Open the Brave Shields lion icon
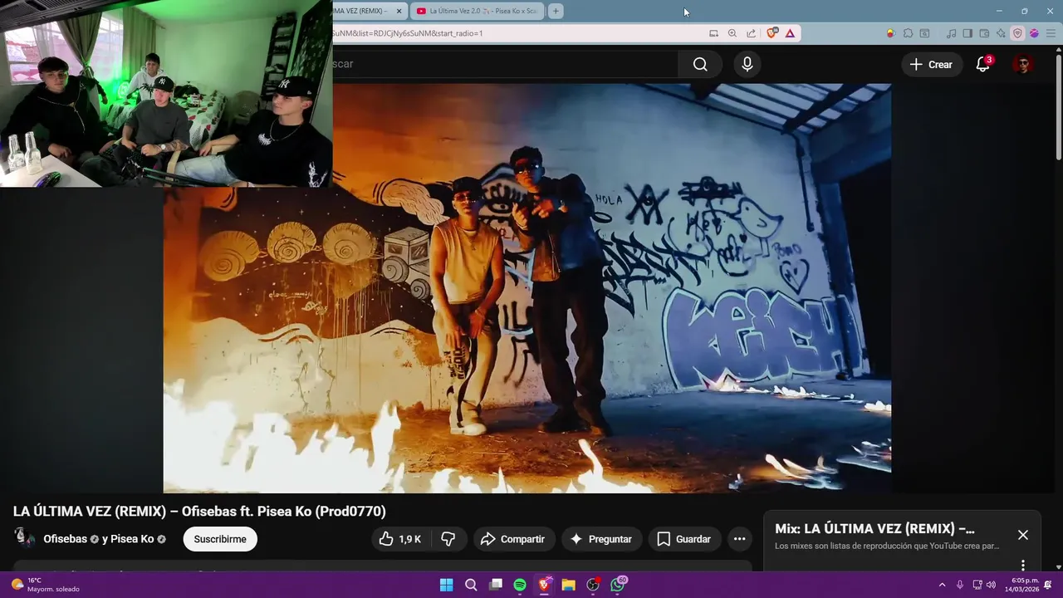This screenshot has height=598, width=1063. click(x=772, y=33)
